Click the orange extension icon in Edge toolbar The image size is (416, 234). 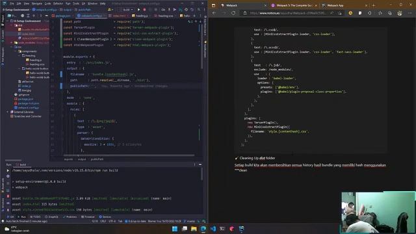click(350, 13)
